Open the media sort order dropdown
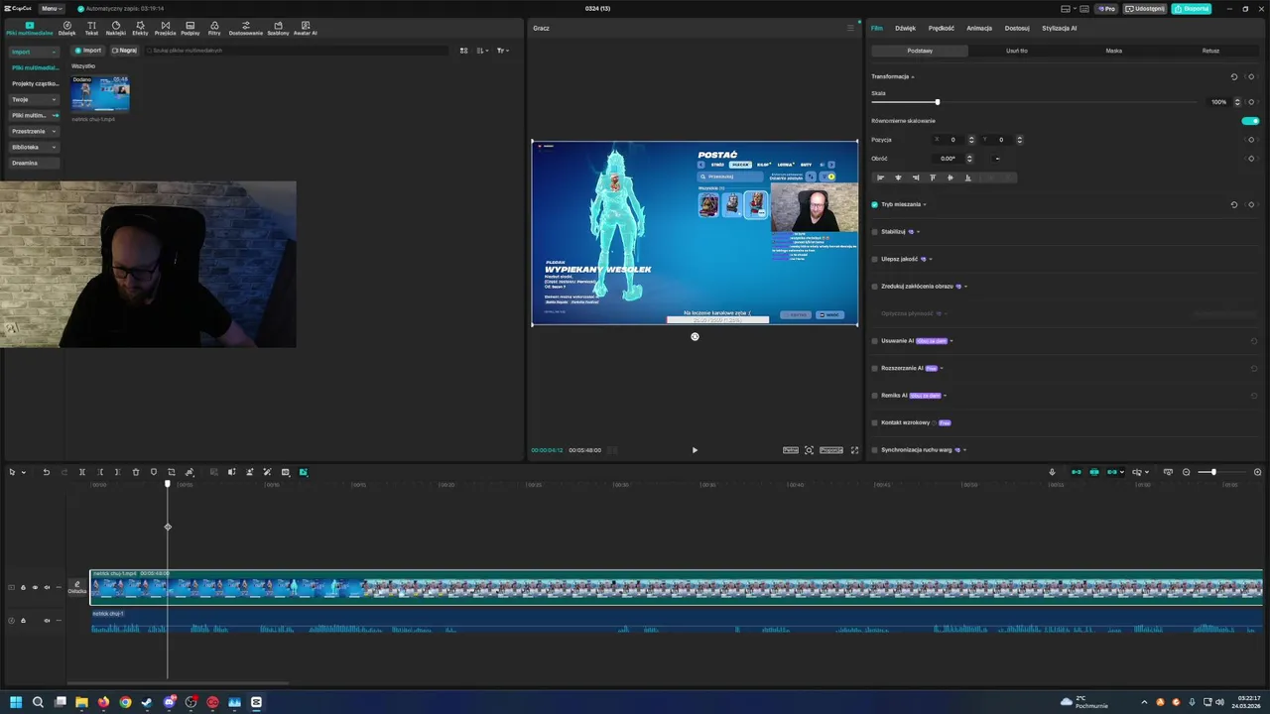 click(482, 50)
